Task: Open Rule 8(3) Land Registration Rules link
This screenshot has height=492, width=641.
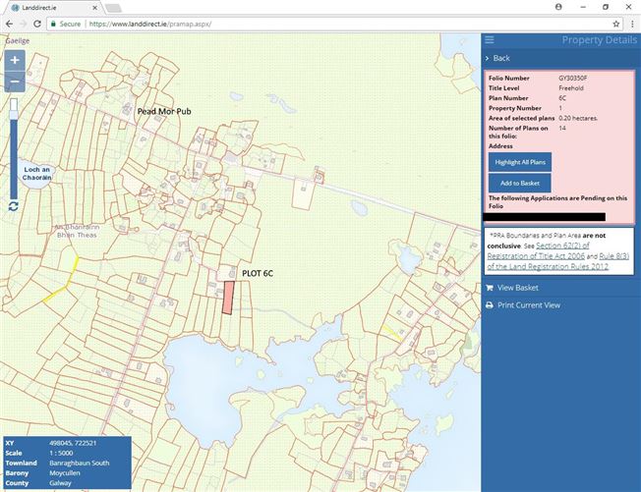Action: pyautogui.click(x=558, y=261)
